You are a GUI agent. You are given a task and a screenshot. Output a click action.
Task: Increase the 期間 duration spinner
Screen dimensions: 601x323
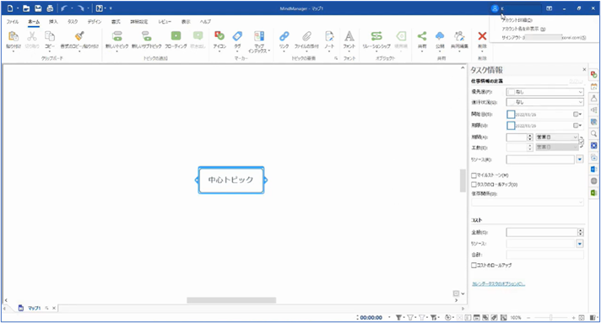[530, 135]
